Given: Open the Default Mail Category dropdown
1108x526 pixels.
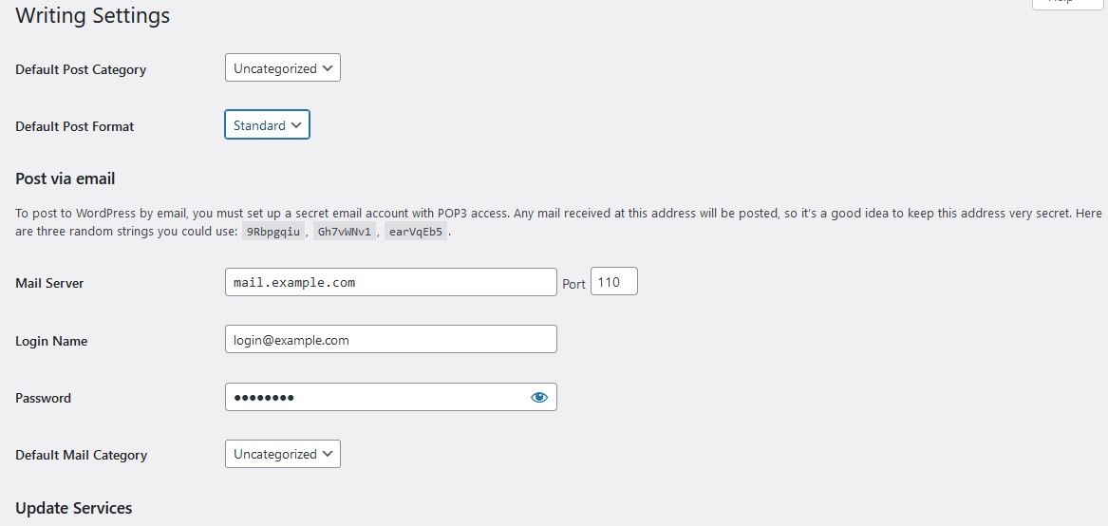Looking at the screenshot, I should 282,454.
